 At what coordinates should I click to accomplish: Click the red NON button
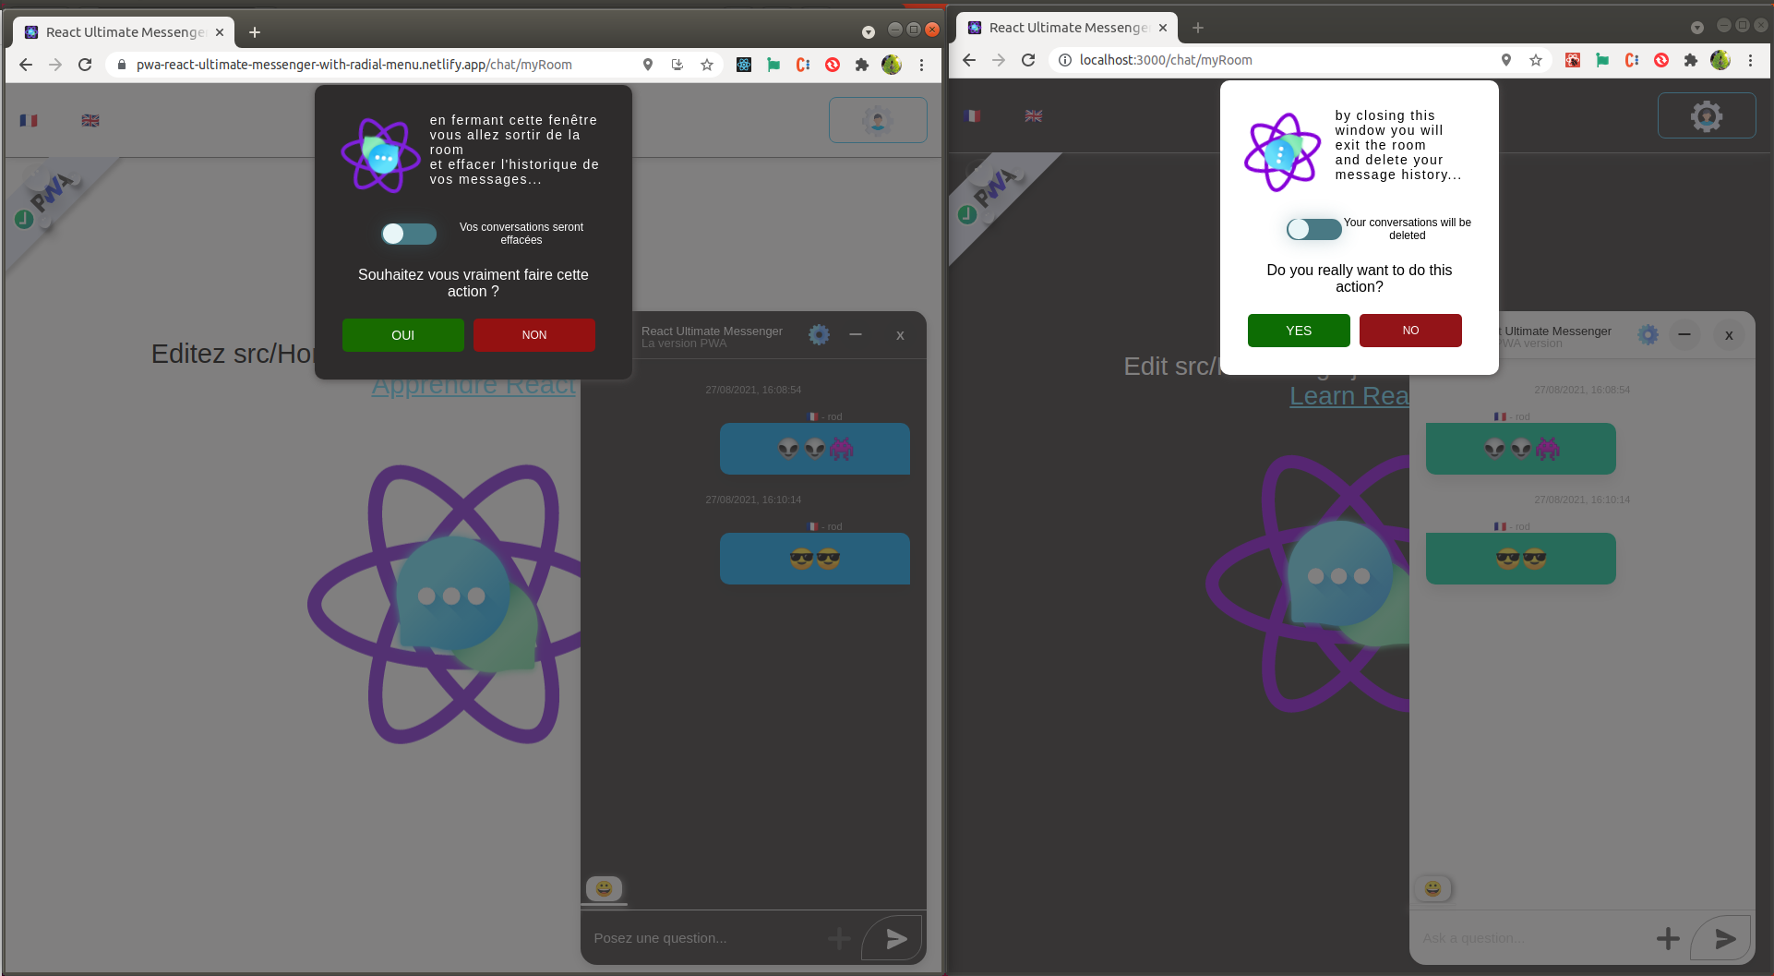point(534,335)
